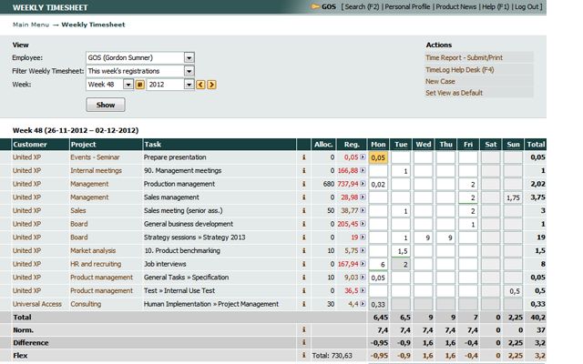Expand the Filter Weekly Timesheet dropdown

click(x=189, y=71)
